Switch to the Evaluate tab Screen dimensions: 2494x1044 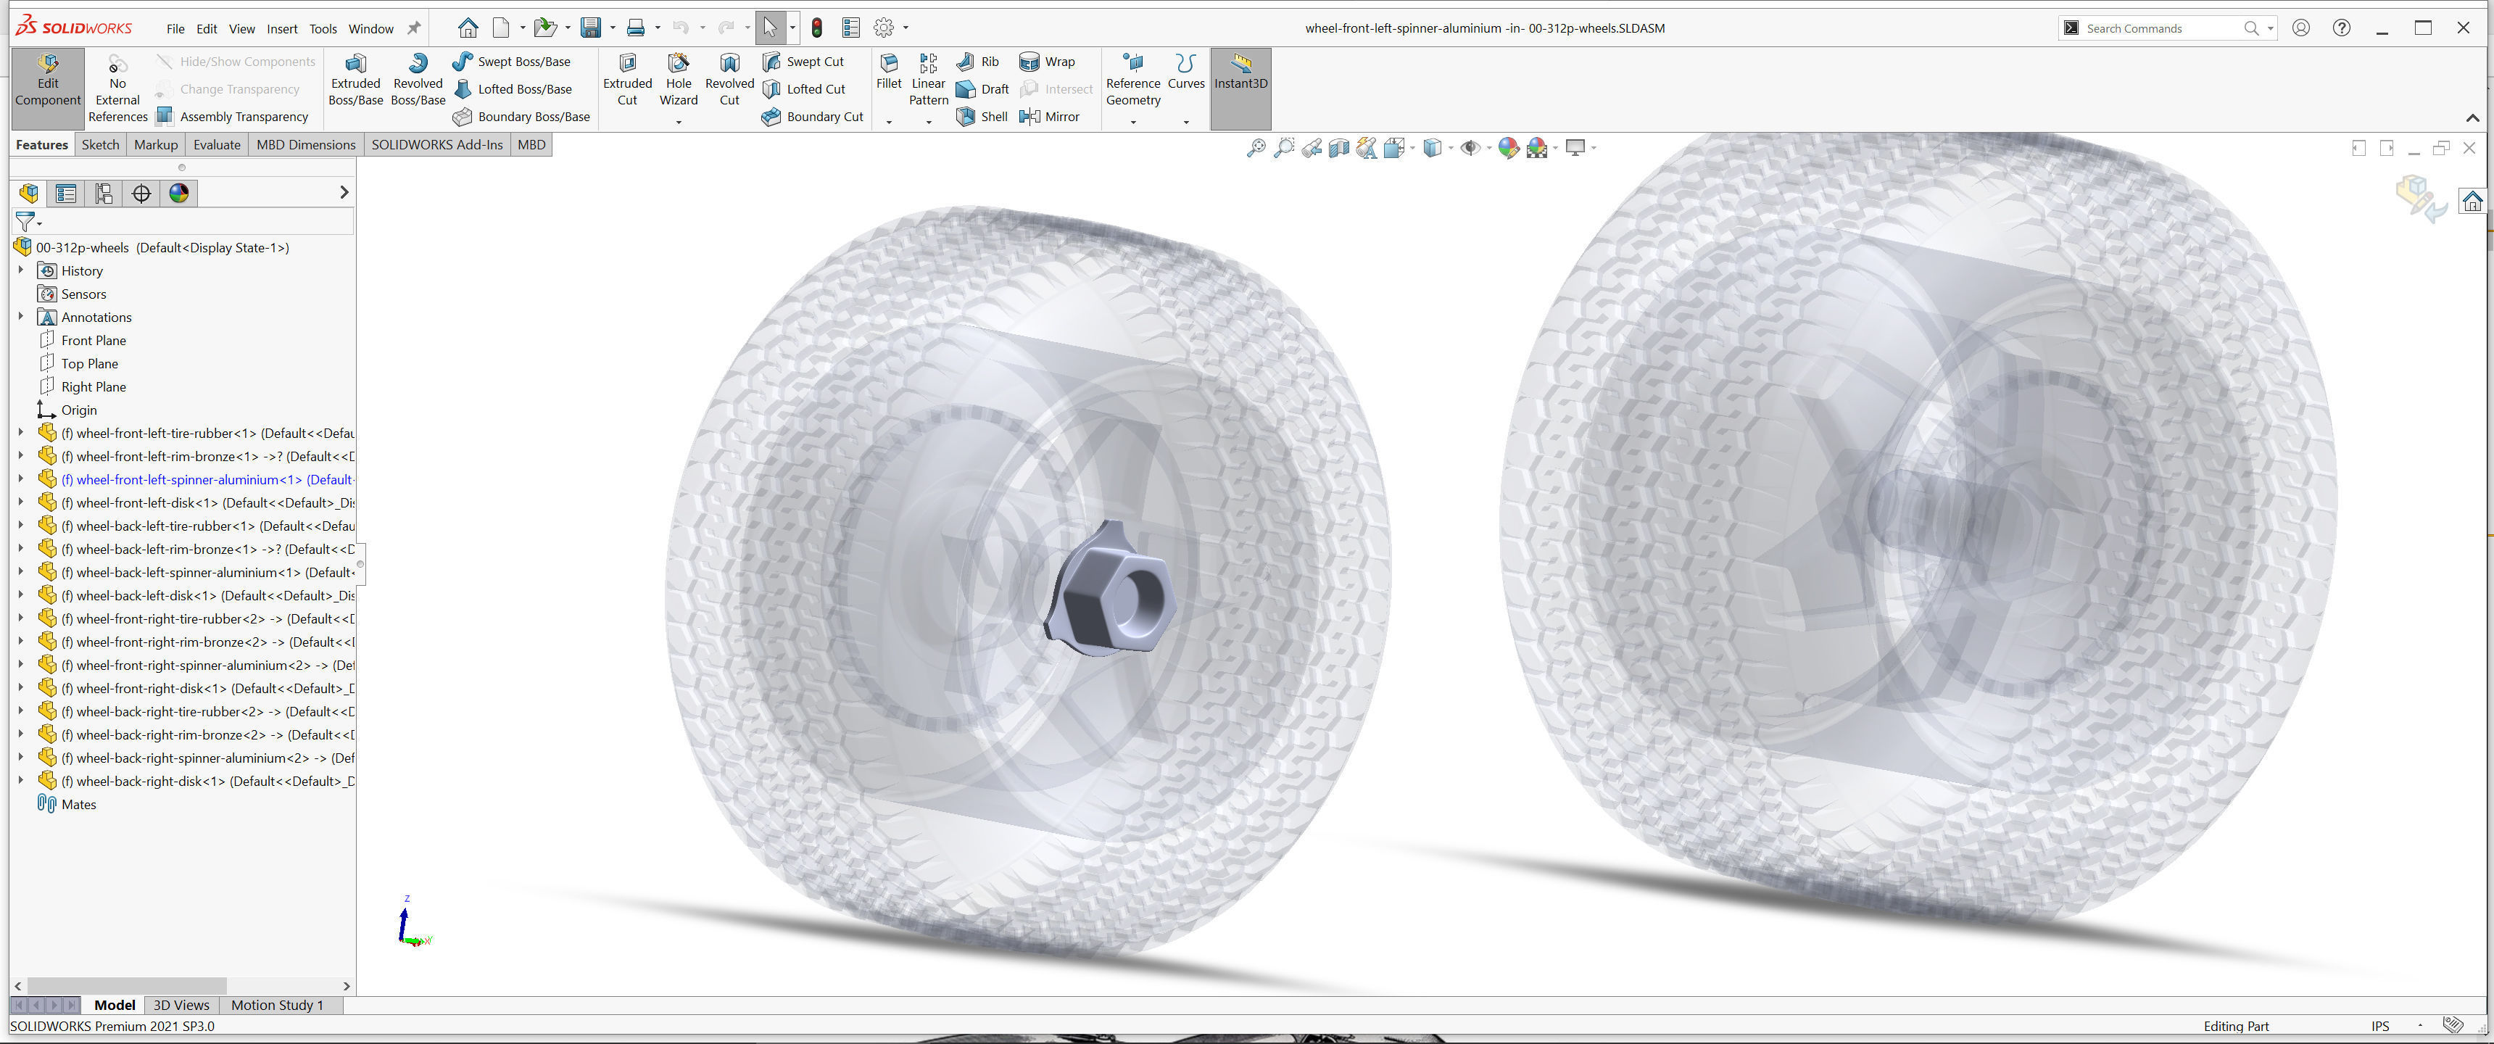pos(216,144)
